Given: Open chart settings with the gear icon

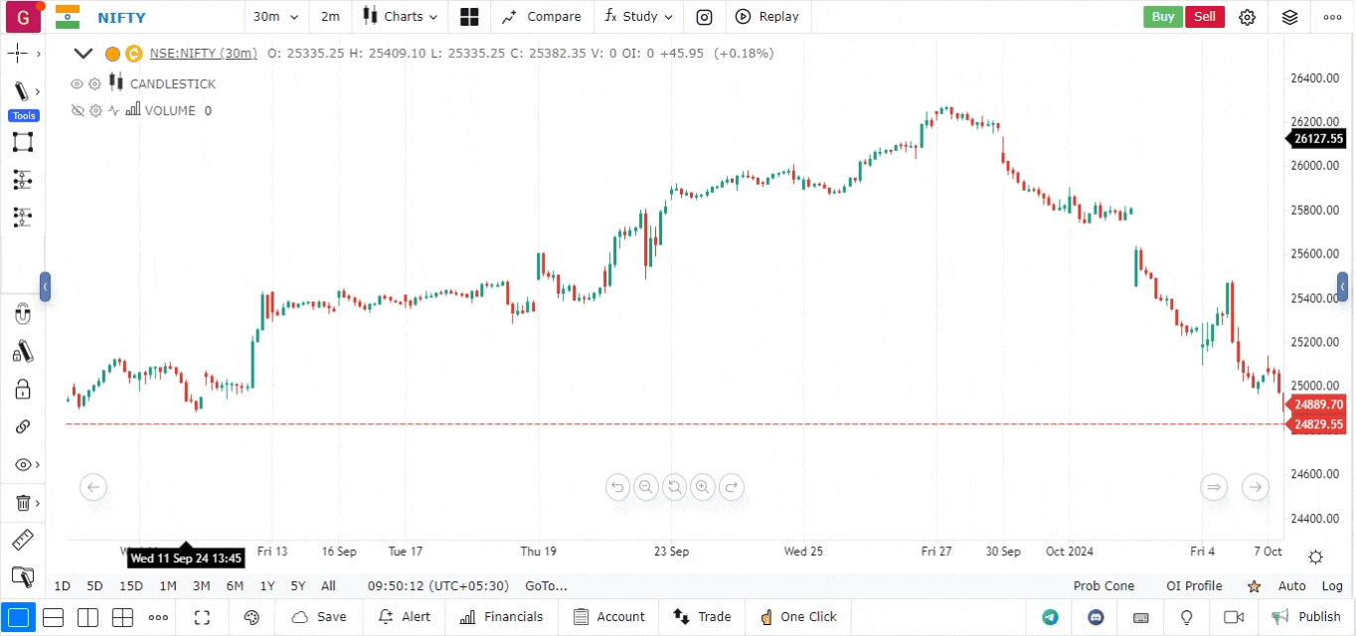Looking at the screenshot, I should click(1248, 17).
